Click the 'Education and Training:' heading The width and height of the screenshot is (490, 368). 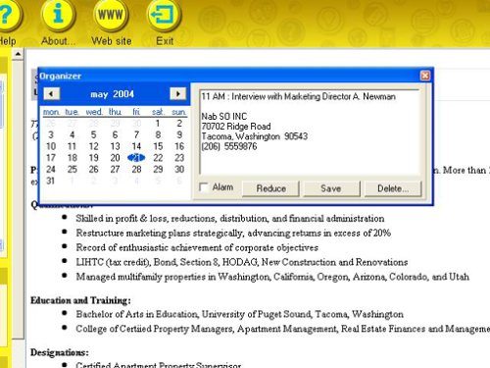80,300
